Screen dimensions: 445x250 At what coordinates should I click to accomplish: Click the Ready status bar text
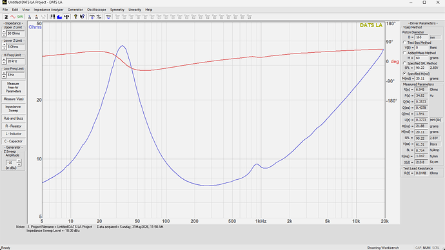click(x=6, y=247)
